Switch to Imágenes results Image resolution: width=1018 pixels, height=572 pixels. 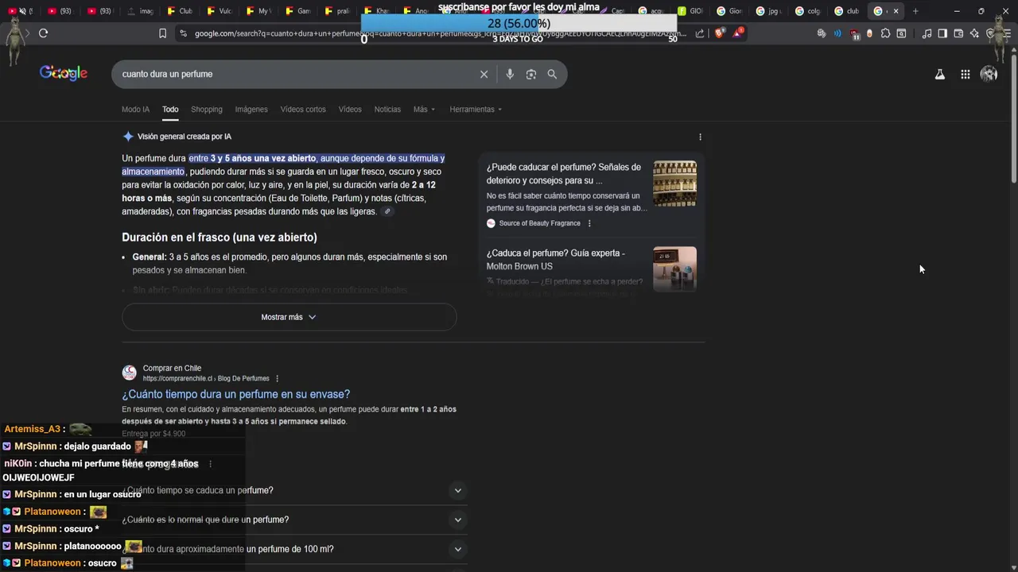(x=251, y=110)
